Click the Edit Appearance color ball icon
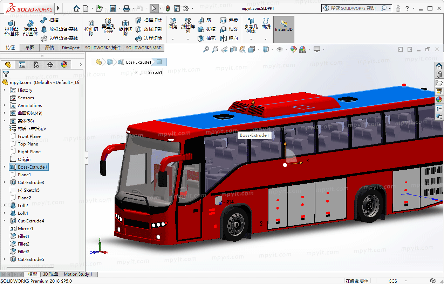The width and height of the screenshot is (444, 284). click(294, 50)
